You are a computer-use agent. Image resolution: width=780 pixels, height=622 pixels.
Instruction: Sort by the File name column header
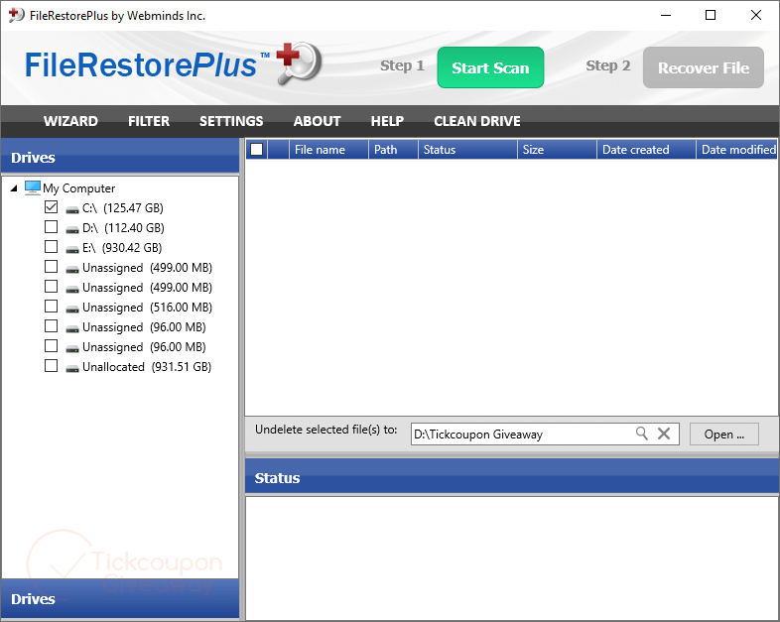coord(328,150)
